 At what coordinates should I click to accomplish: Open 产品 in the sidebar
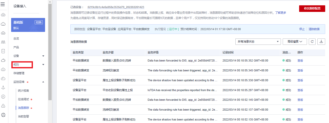tap(16, 47)
